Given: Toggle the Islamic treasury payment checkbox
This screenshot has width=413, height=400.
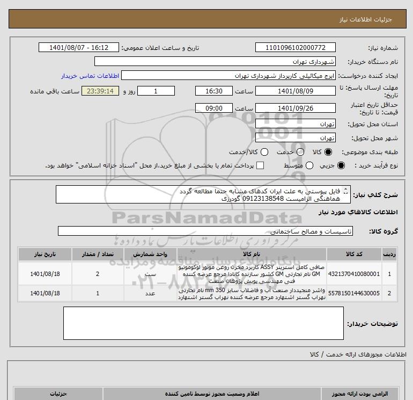Looking at the screenshot, I should coord(260,165).
